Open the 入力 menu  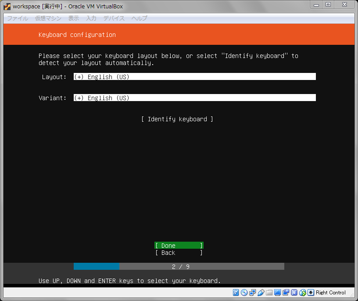pos(91,18)
